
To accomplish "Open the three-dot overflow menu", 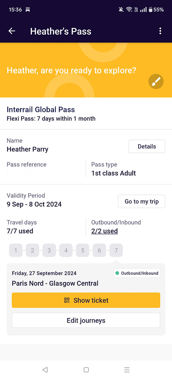I will click(x=160, y=31).
